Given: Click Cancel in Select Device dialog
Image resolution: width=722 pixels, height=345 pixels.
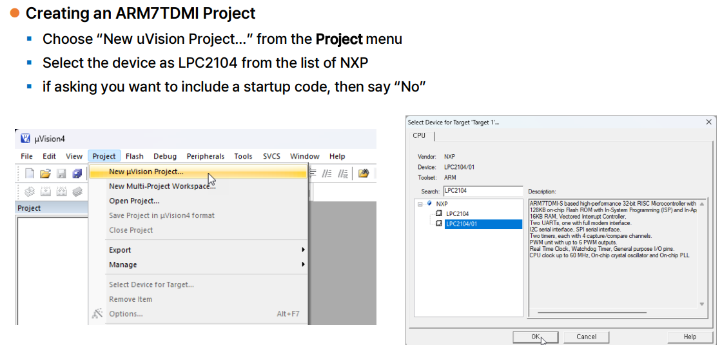Looking at the screenshot, I should 586,337.
